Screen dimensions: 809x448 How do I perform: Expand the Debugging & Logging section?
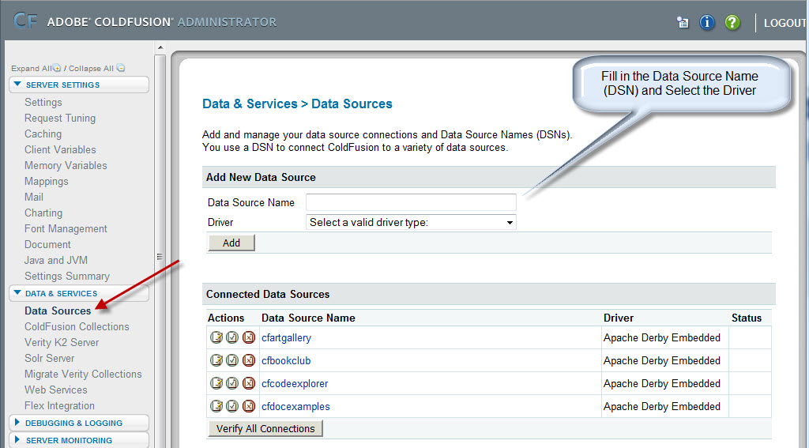coord(17,422)
